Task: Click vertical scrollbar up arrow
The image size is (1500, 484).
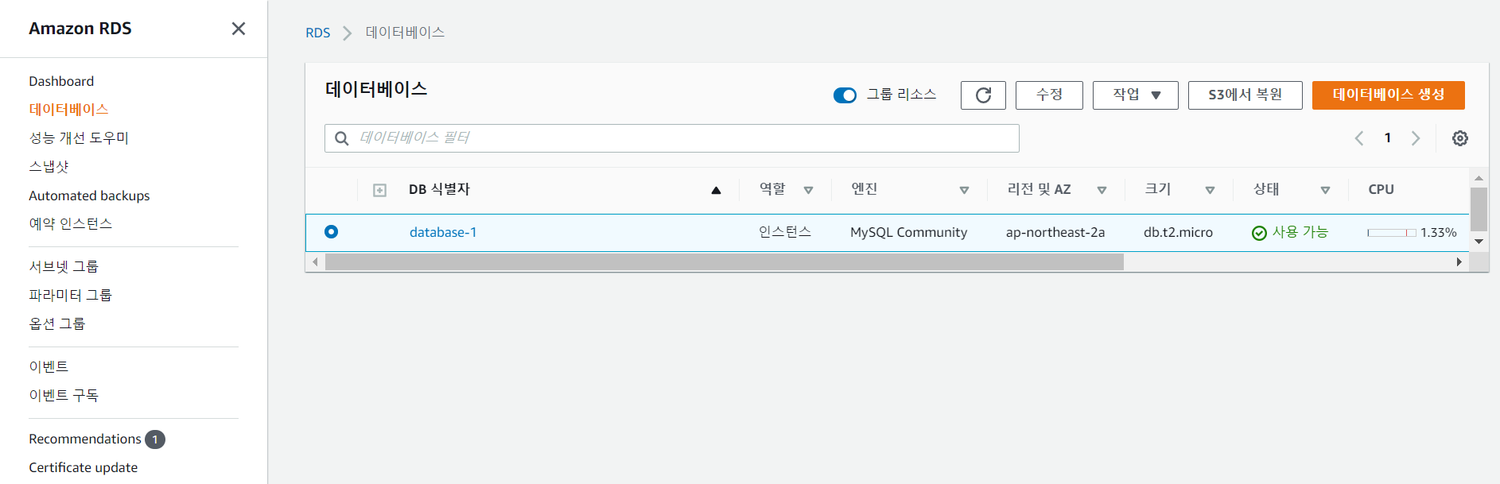Action: (1479, 179)
